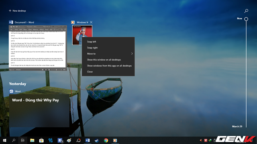This screenshot has height=144, width=257.
Task: Open Google Chrome from taskbar
Action: 106,140
